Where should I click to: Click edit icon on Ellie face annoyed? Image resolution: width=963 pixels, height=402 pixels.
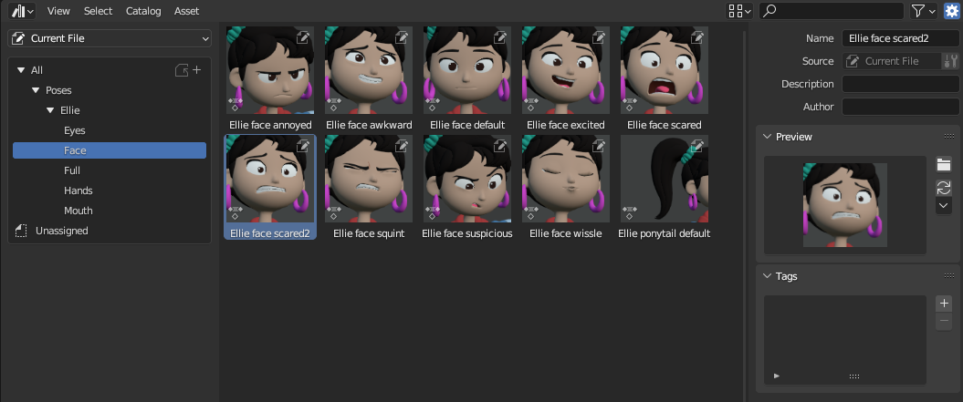[x=303, y=37]
